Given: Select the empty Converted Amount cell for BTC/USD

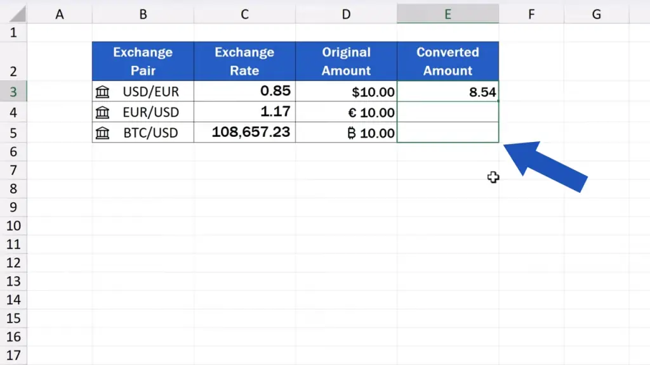Looking at the screenshot, I should (448, 132).
